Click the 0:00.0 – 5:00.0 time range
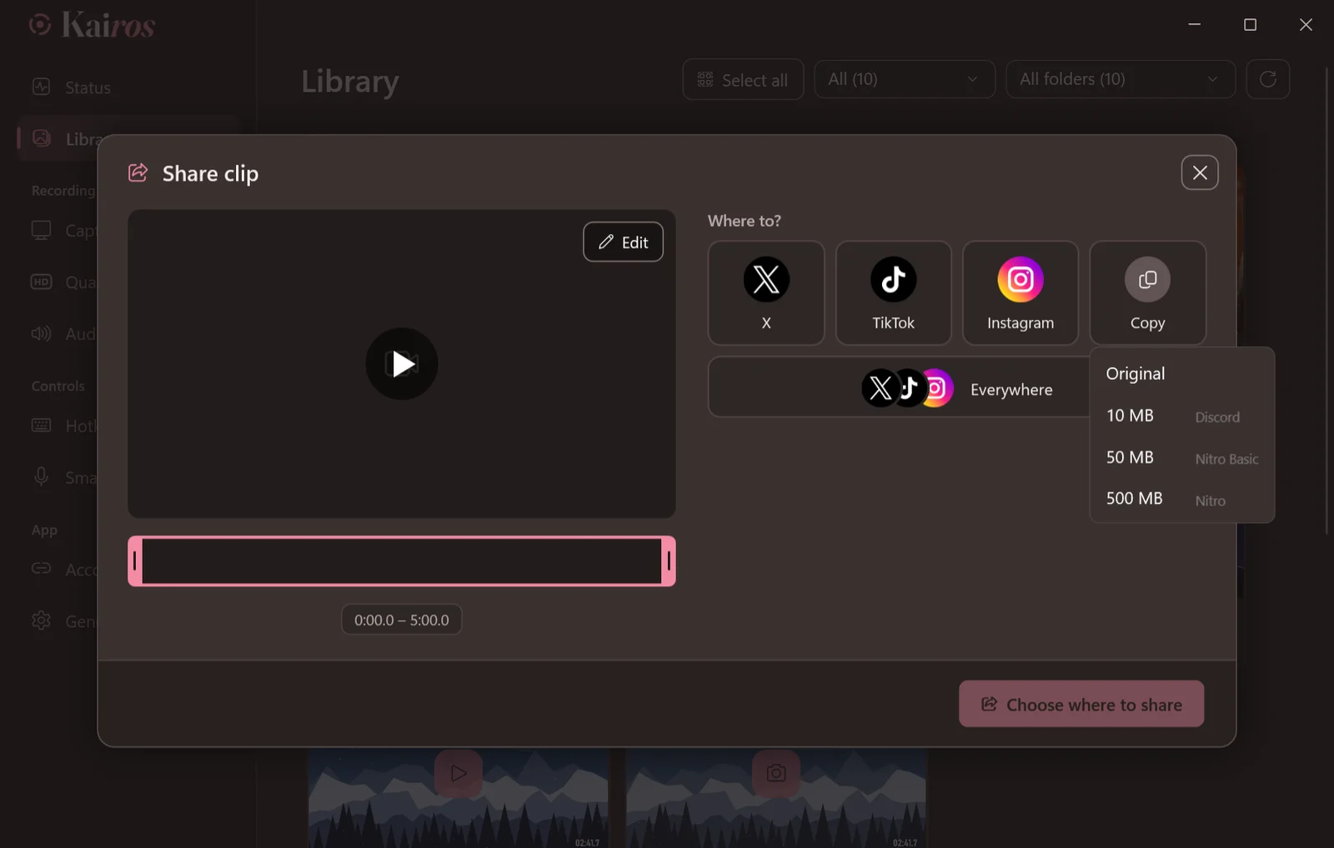The width and height of the screenshot is (1334, 848). point(402,620)
